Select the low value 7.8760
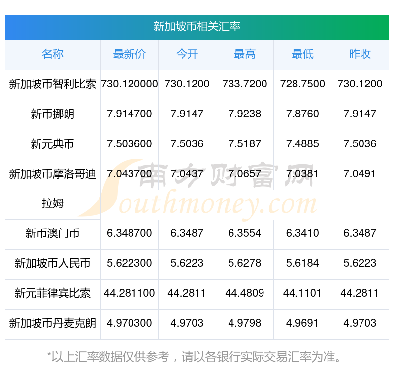This screenshot has width=394, height=372. (x=302, y=114)
